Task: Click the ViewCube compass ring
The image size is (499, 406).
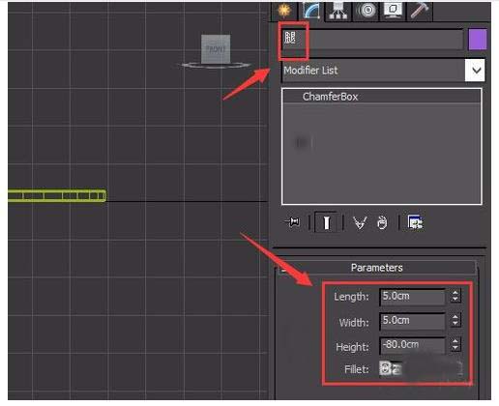Action: click(215, 66)
